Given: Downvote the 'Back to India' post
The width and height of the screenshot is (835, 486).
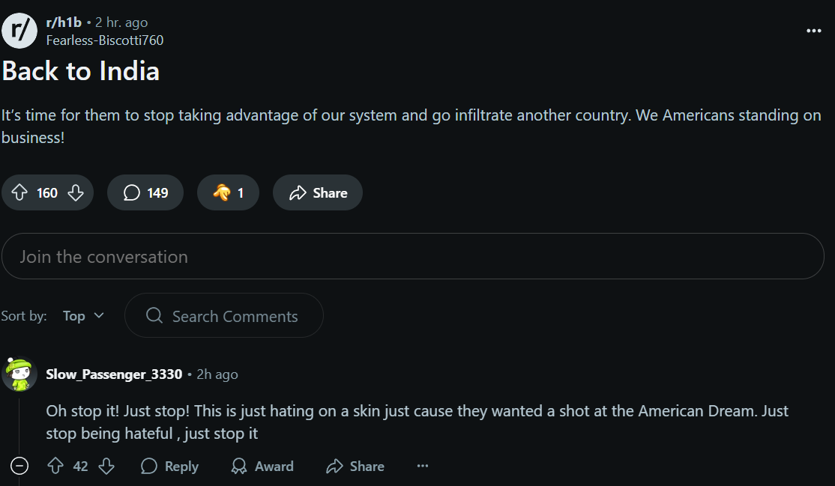Looking at the screenshot, I should point(76,193).
